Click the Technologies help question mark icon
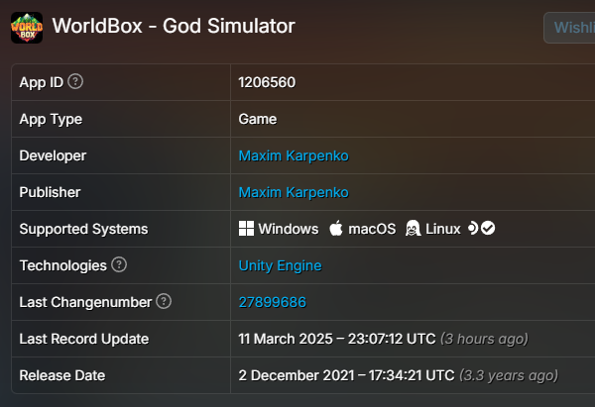Screen dimensions: 595x407 pos(119,264)
